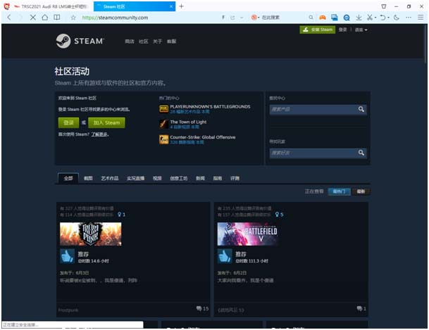Image resolution: width=429 pixels, height=330 pixels.
Task: Open the 关于 header menu
Action: [x=158, y=42]
